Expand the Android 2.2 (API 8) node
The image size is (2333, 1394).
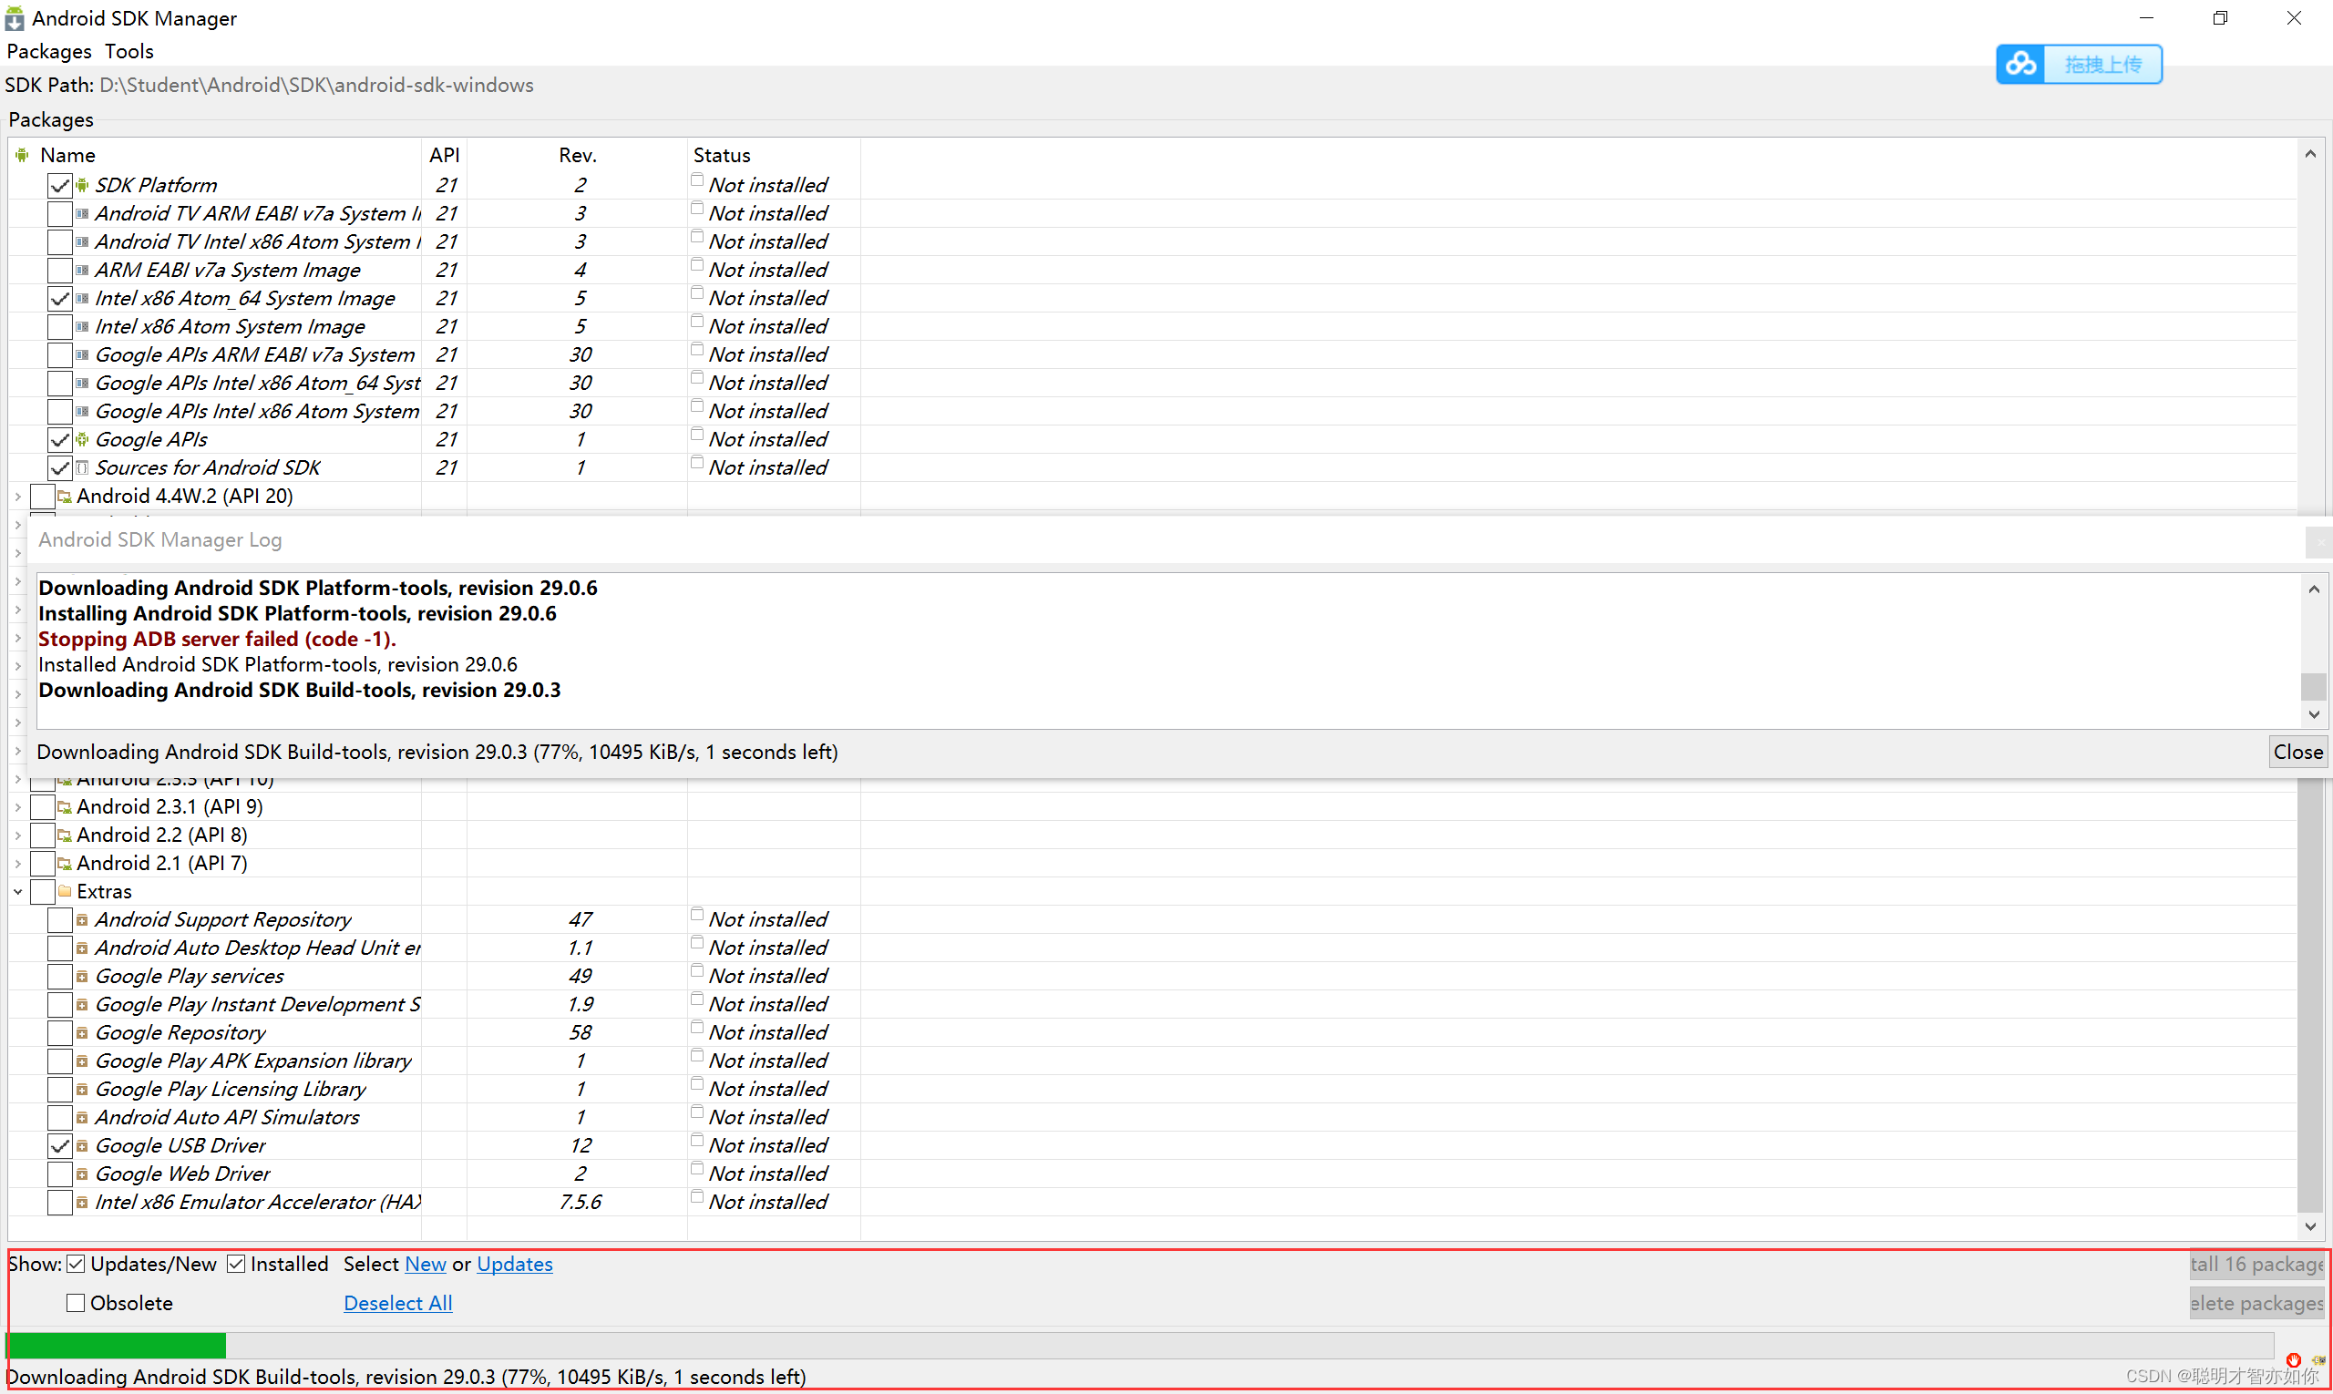pyautogui.click(x=18, y=835)
